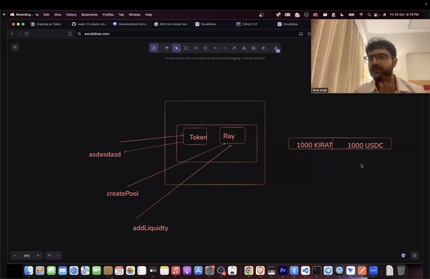The height and width of the screenshot is (279, 430).
Task: Select the Rectangle tool
Action: click(x=186, y=48)
